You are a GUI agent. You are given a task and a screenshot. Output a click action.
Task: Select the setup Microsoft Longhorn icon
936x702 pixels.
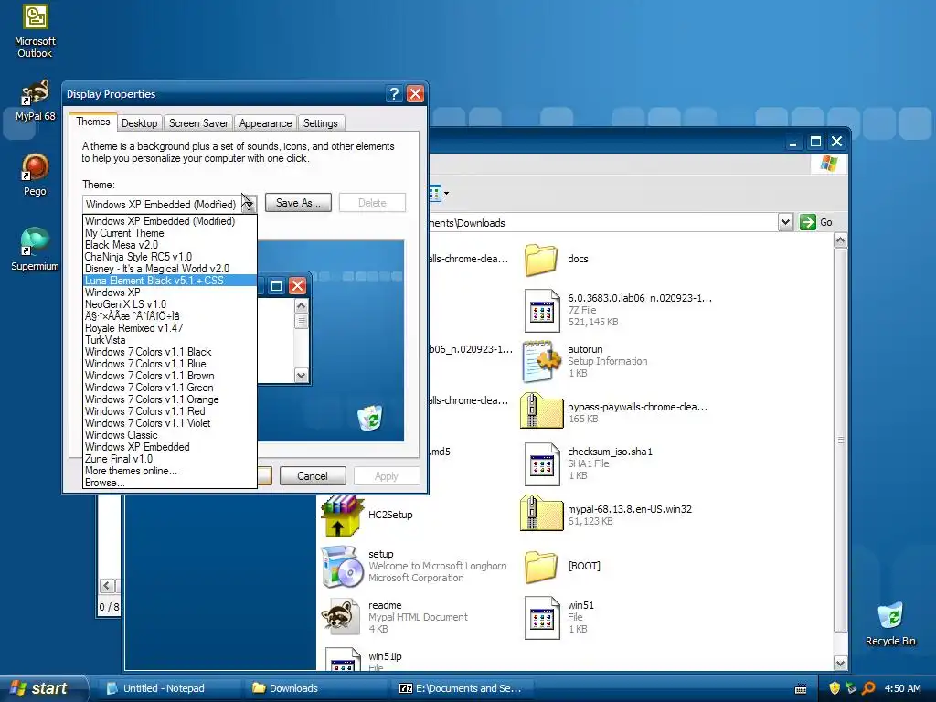[x=342, y=566]
